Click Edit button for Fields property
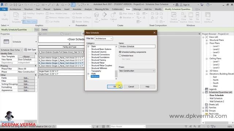The width and height of the screenshot is (234, 131). 26,78
